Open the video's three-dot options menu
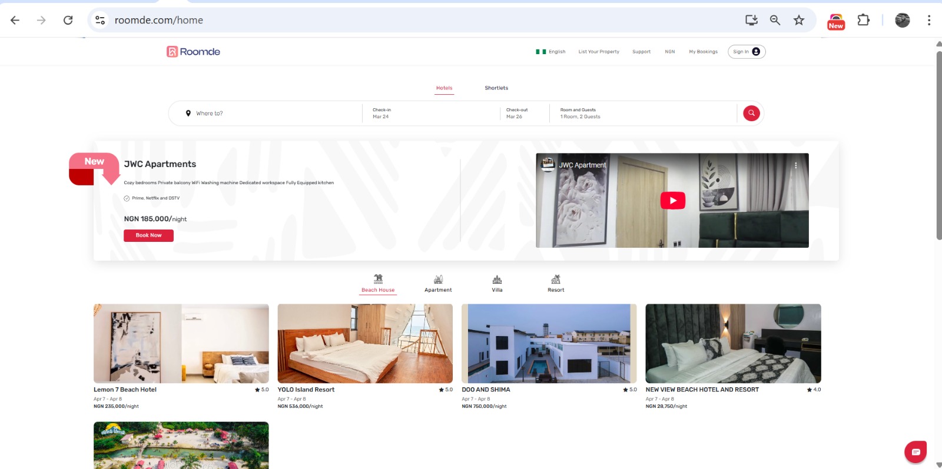Viewport: 942px width, 469px height. (x=796, y=165)
